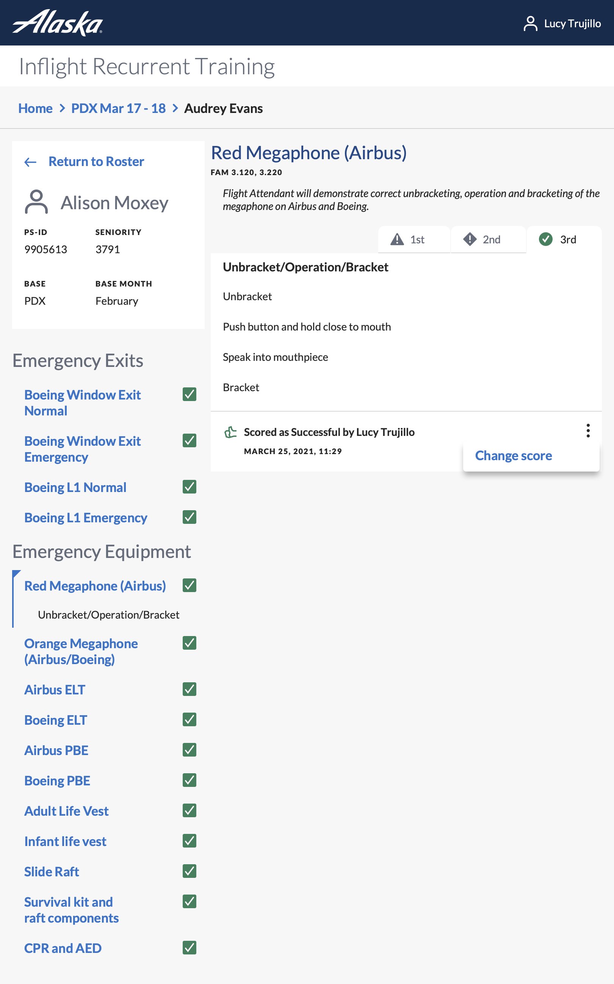614x984 pixels.
Task: Switch to the 2nd attempt tab
Action: (x=489, y=240)
